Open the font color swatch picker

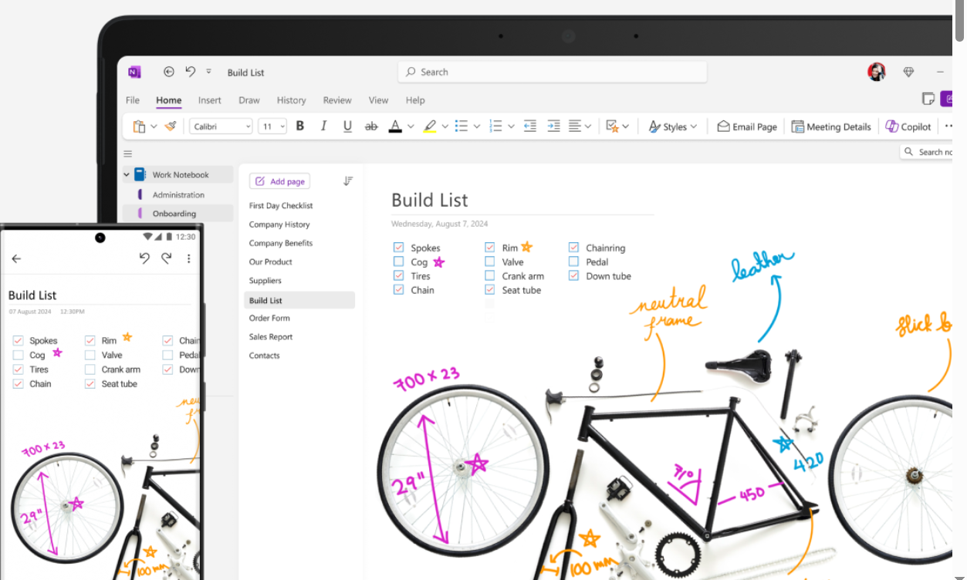pyautogui.click(x=395, y=126)
